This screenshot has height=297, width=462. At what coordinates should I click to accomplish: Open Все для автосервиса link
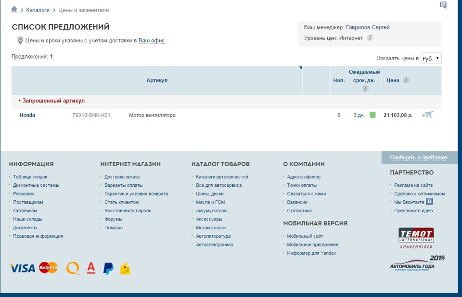point(218,185)
